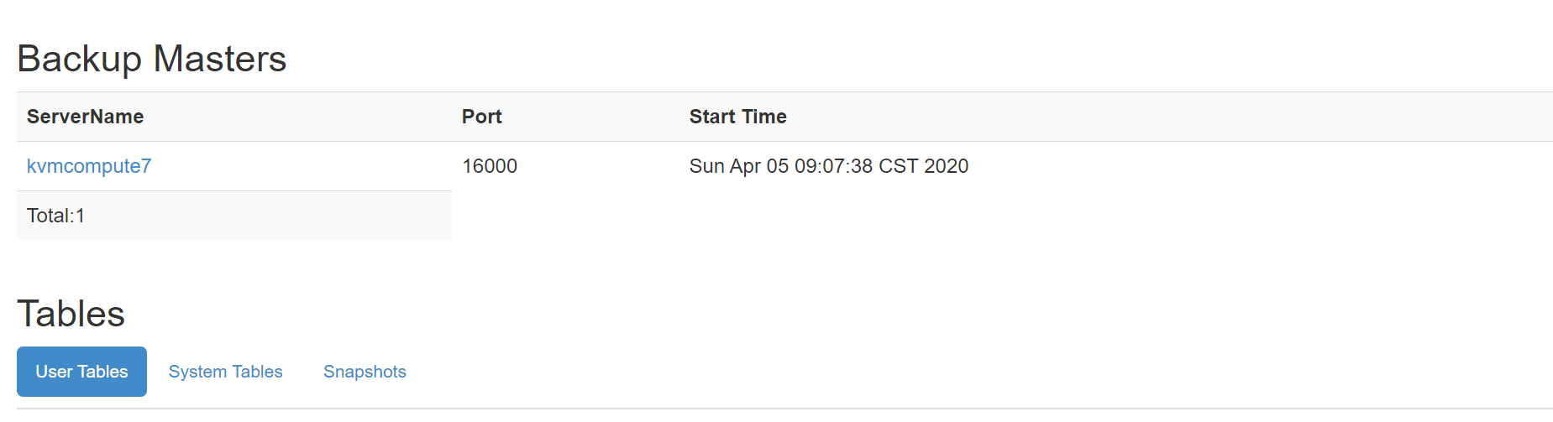Open the kvmcompute7 server link
Image resolution: width=1553 pixels, height=422 pixels.
click(89, 166)
